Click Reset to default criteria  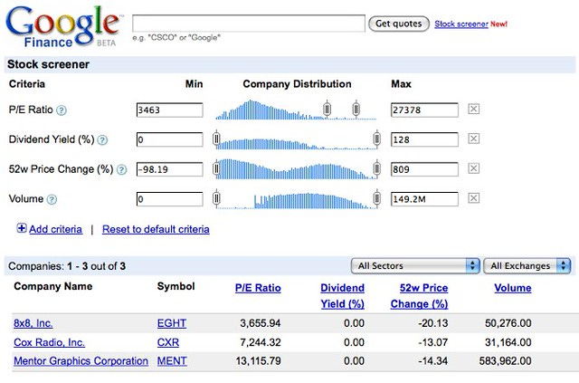[x=156, y=229]
